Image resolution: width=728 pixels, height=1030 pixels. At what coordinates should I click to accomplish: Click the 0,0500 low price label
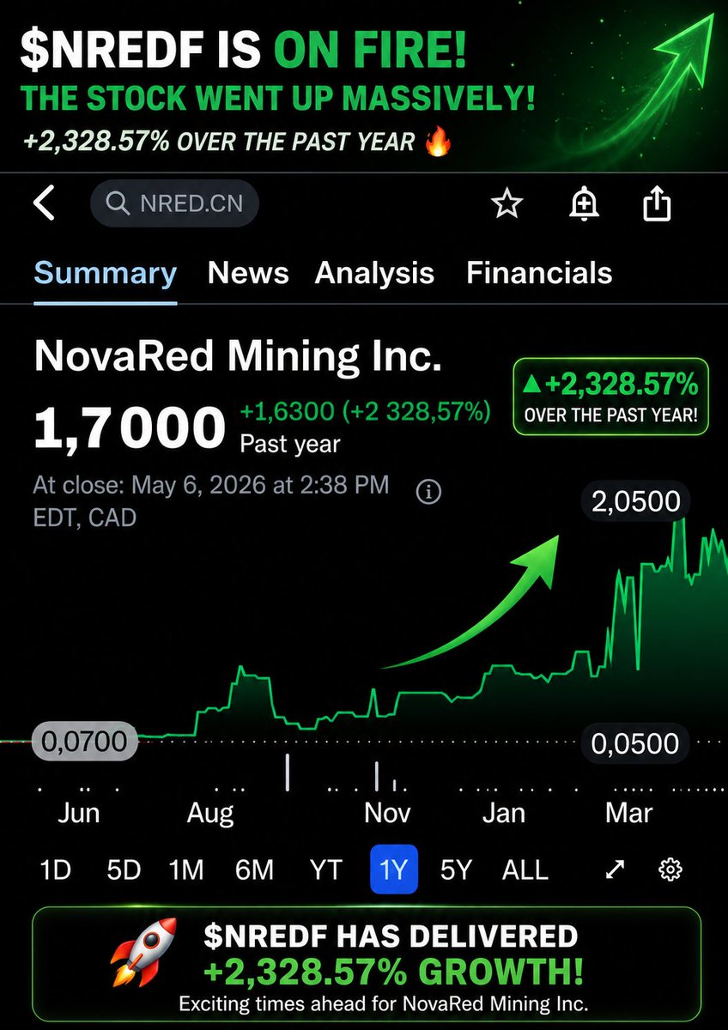636,743
